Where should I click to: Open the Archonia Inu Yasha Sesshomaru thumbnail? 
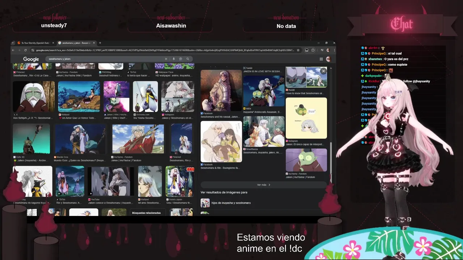pyautogui.click(x=145, y=96)
